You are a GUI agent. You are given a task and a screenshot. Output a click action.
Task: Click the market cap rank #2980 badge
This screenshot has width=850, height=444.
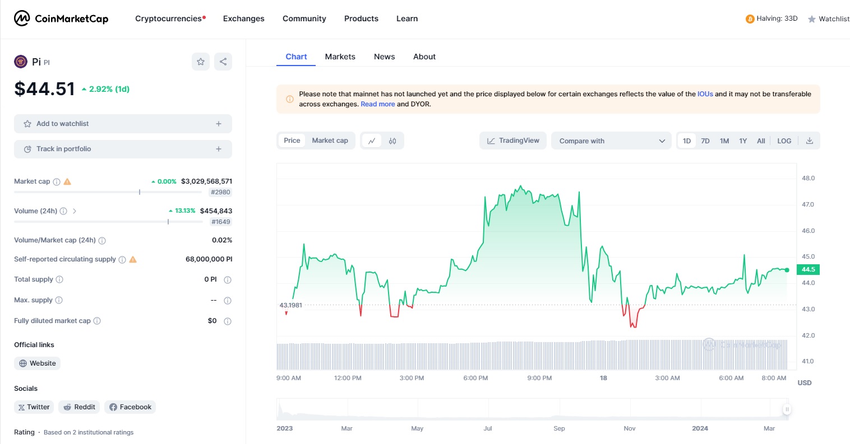[220, 192]
